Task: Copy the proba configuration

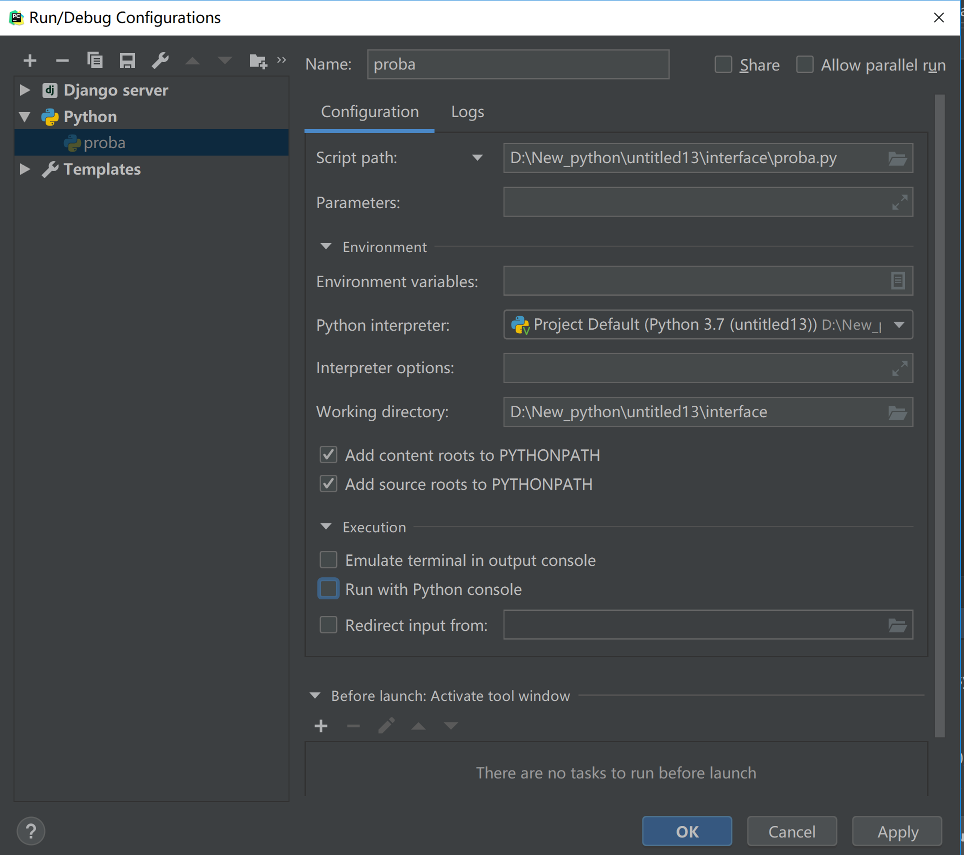Action: click(x=95, y=60)
